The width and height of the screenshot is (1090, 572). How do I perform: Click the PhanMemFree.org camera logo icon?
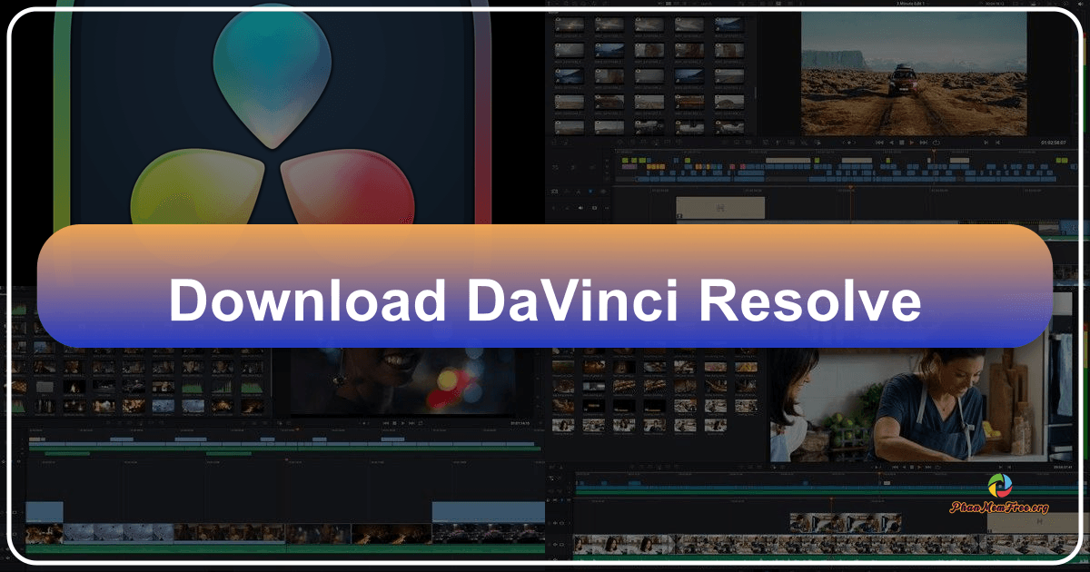tap(1000, 486)
